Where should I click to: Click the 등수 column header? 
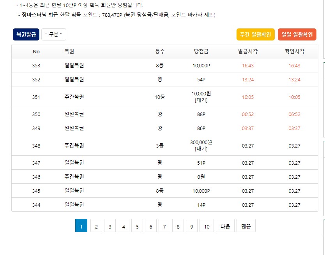pos(160,51)
